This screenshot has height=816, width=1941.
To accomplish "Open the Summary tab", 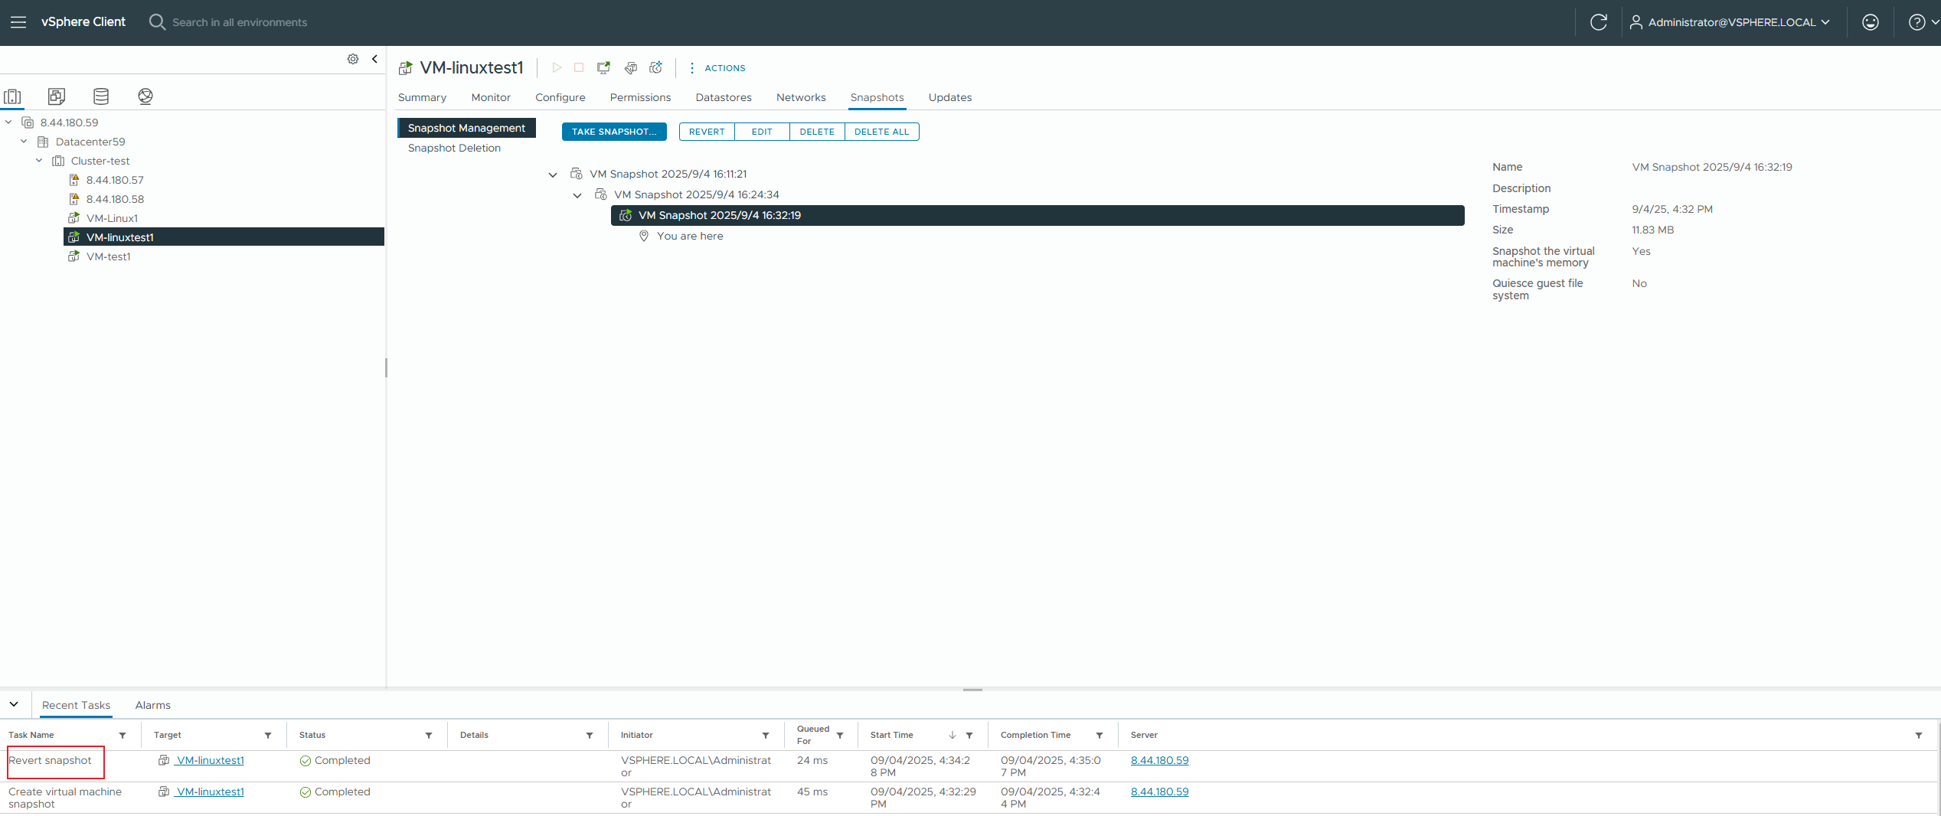I will click(x=422, y=97).
